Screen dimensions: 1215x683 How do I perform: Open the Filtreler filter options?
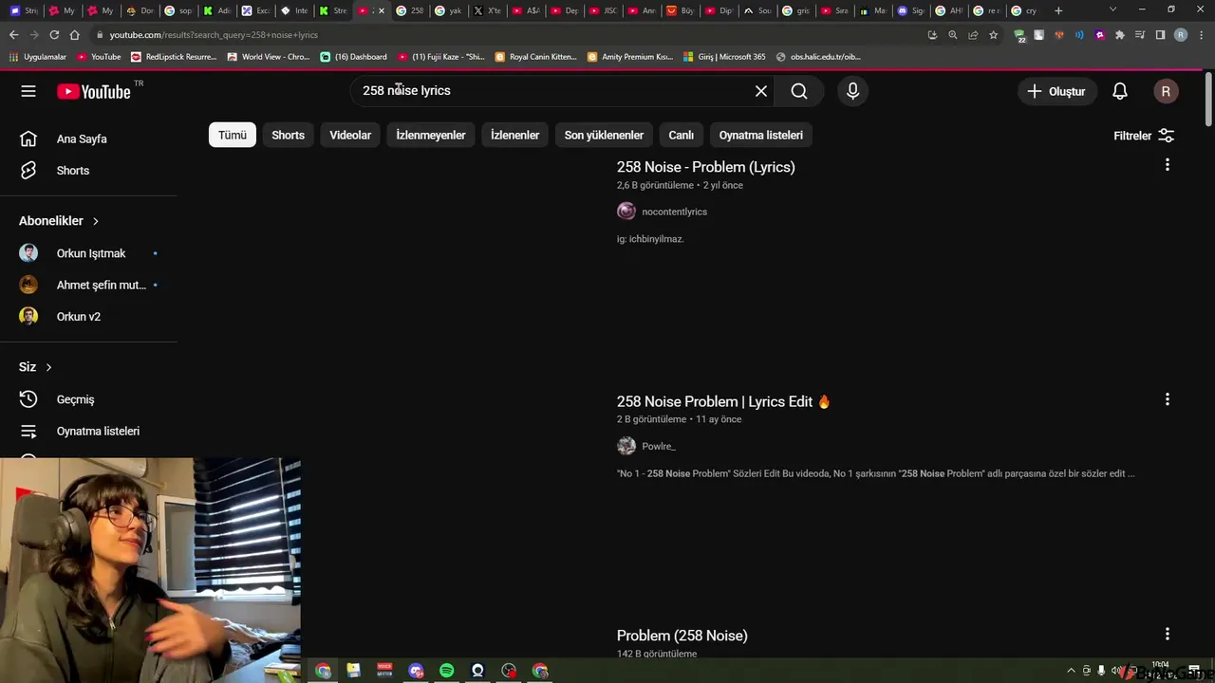[1144, 136]
